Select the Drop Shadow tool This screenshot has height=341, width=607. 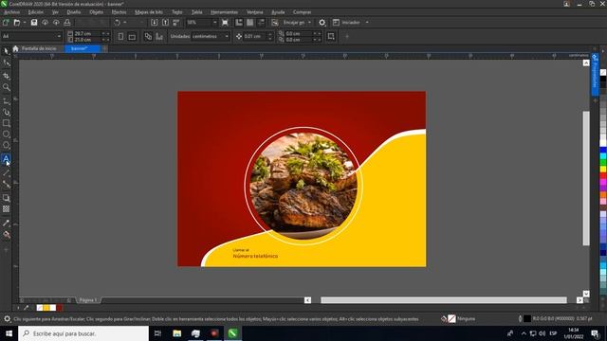coord(7,198)
